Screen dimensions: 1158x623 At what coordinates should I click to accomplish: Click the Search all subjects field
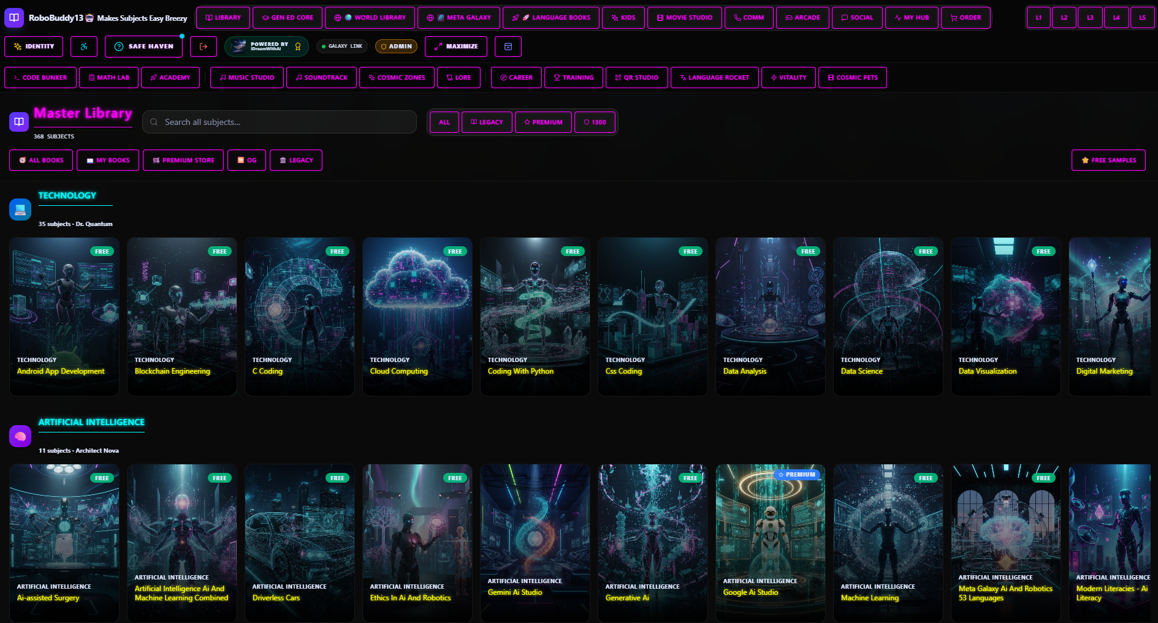[280, 122]
